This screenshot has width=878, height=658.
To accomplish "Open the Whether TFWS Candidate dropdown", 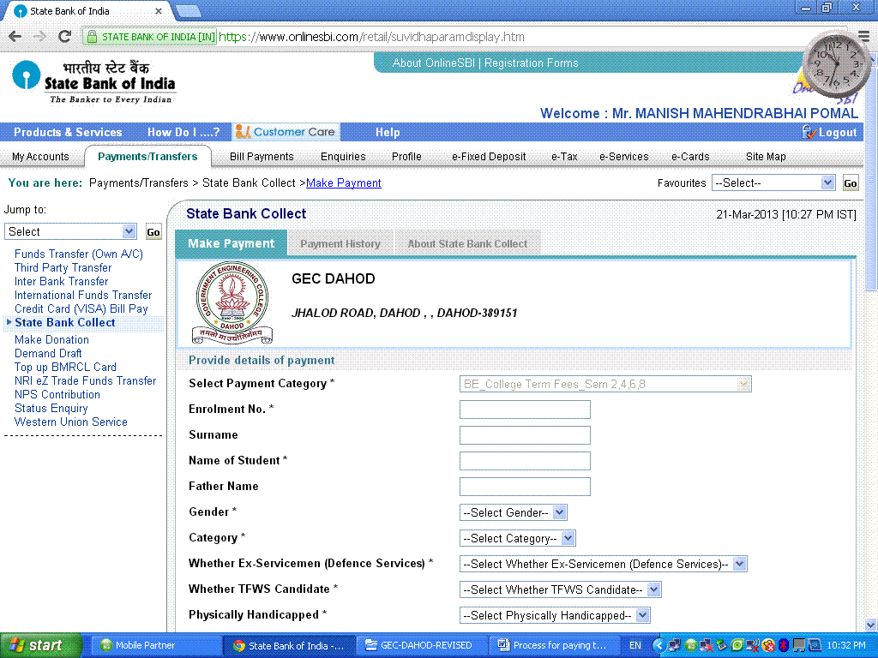I will click(x=561, y=589).
